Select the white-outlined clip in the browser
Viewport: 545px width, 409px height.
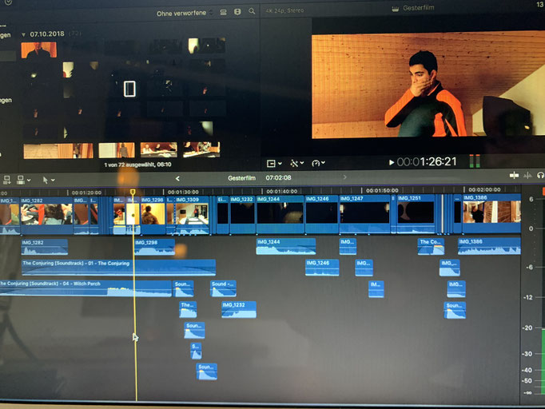[x=129, y=89]
